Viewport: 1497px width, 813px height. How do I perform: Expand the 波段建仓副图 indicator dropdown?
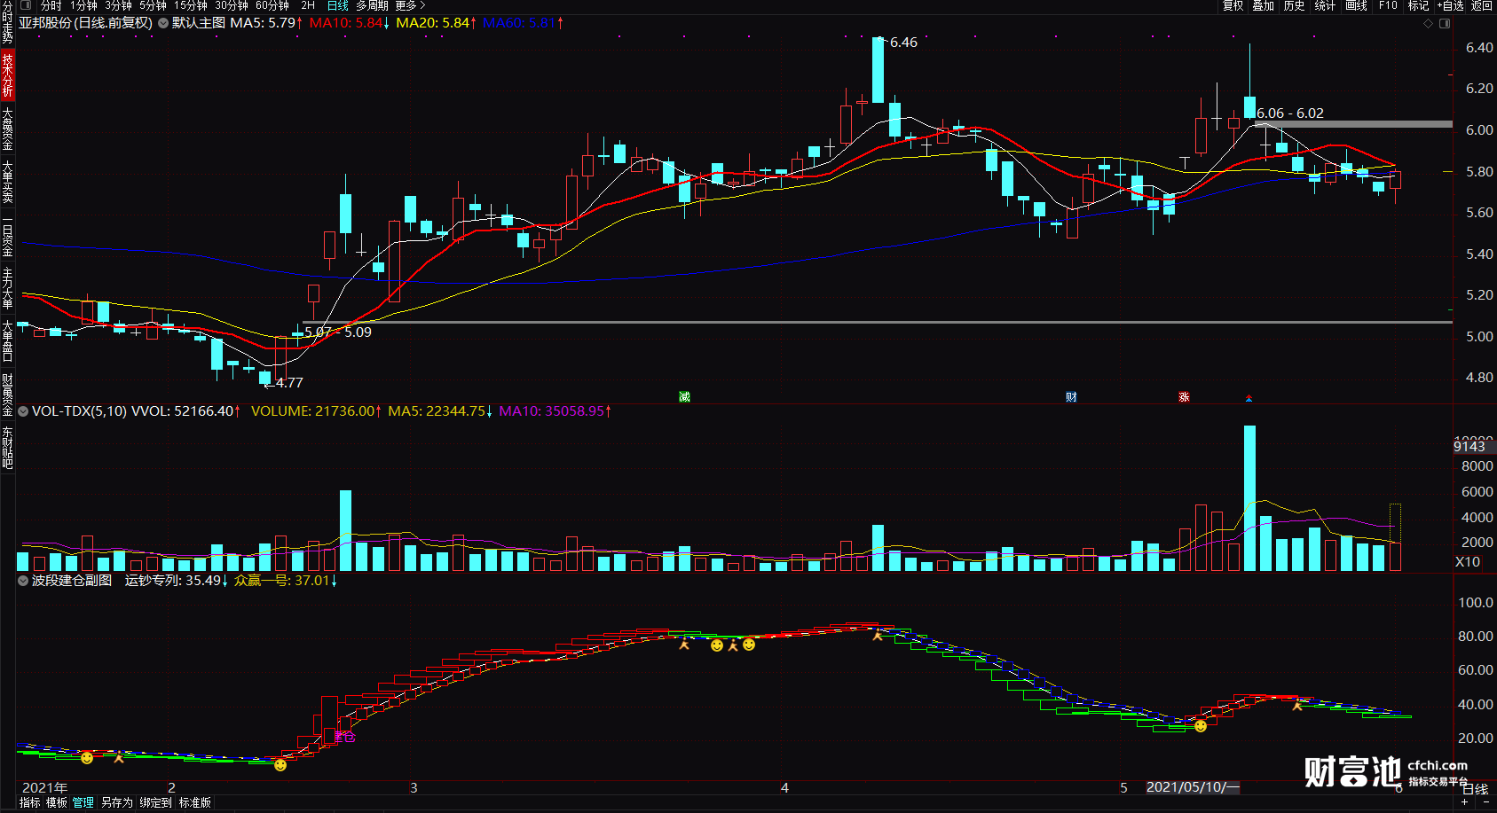point(23,581)
